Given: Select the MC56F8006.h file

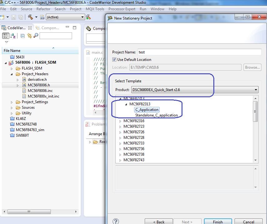Looking at the screenshot, I should coord(39,85).
